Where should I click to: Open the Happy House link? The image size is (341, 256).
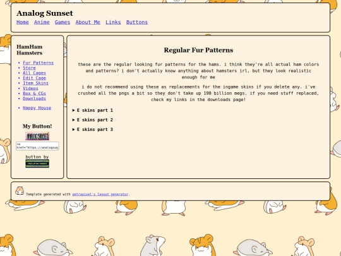pos(37,107)
